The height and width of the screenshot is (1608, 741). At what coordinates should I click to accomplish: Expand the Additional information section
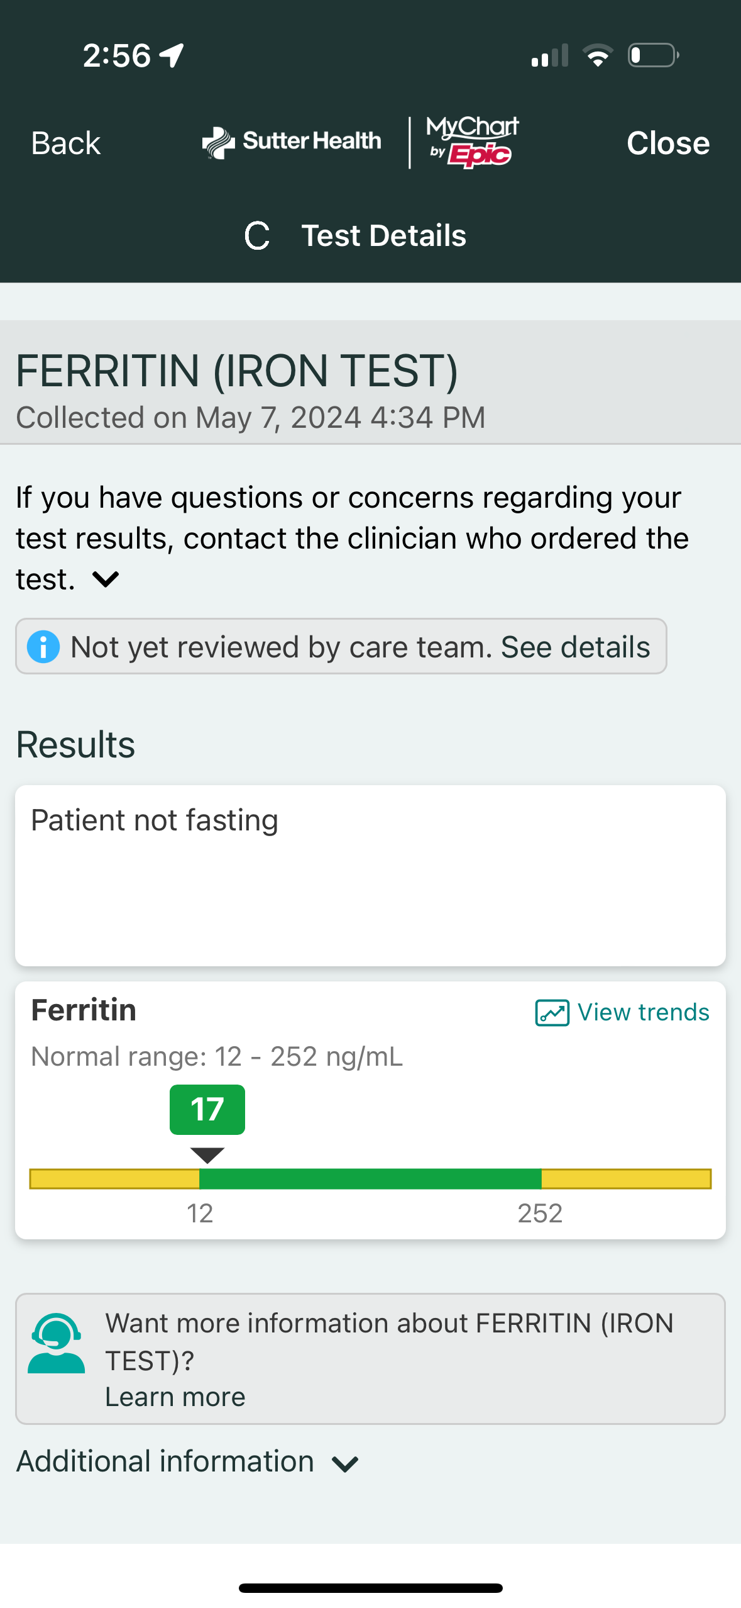pos(345,1464)
